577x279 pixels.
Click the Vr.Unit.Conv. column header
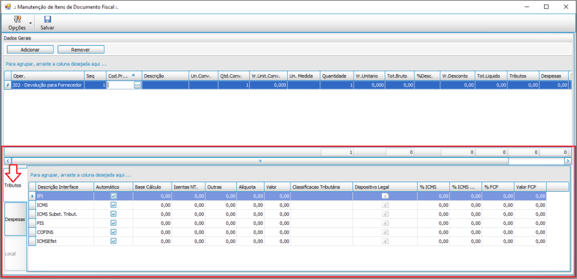click(x=268, y=76)
